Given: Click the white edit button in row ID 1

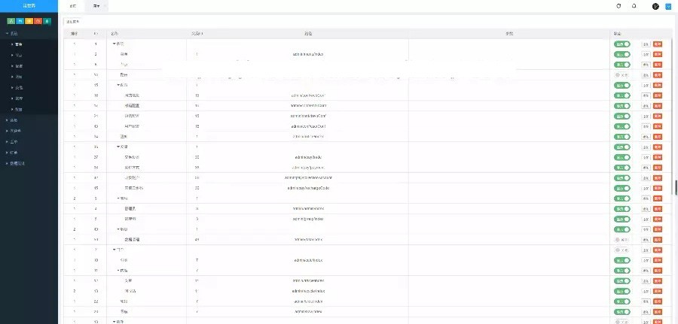Looking at the screenshot, I should (x=646, y=44).
